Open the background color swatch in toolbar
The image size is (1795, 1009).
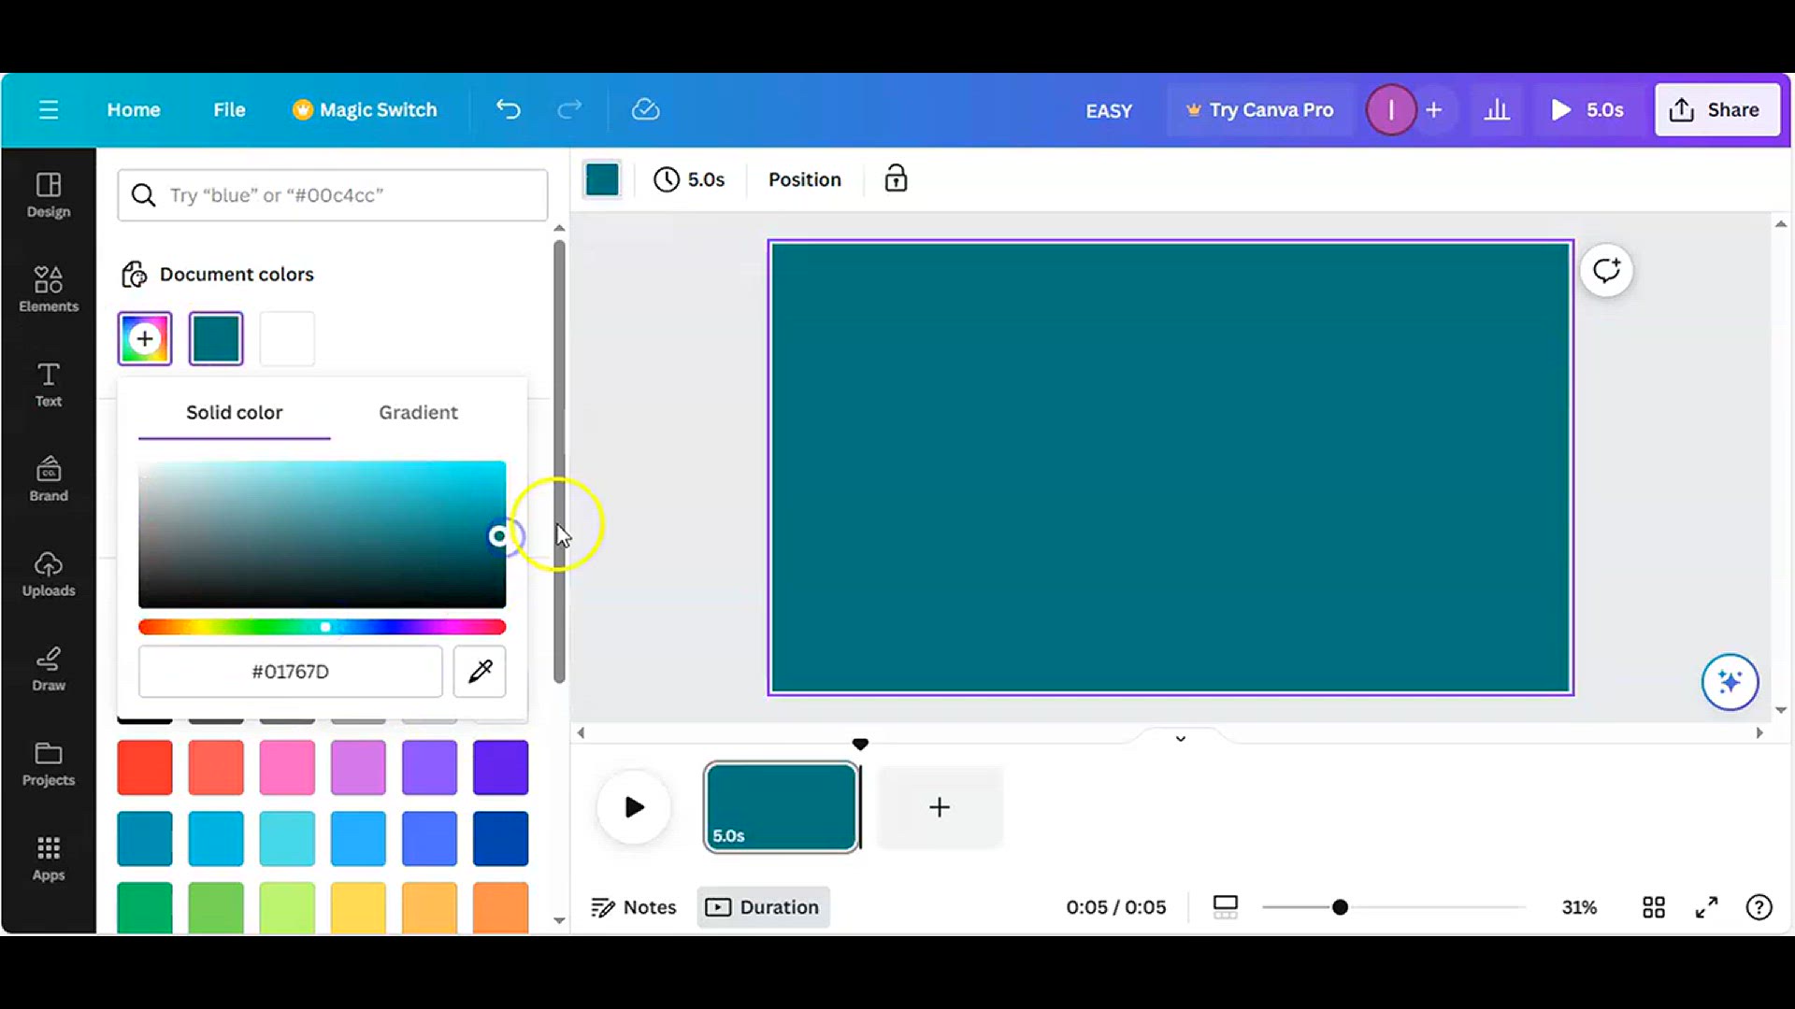click(x=602, y=179)
